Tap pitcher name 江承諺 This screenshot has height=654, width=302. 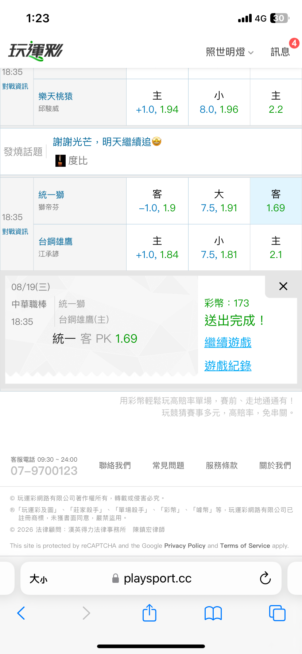[x=49, y=254]
